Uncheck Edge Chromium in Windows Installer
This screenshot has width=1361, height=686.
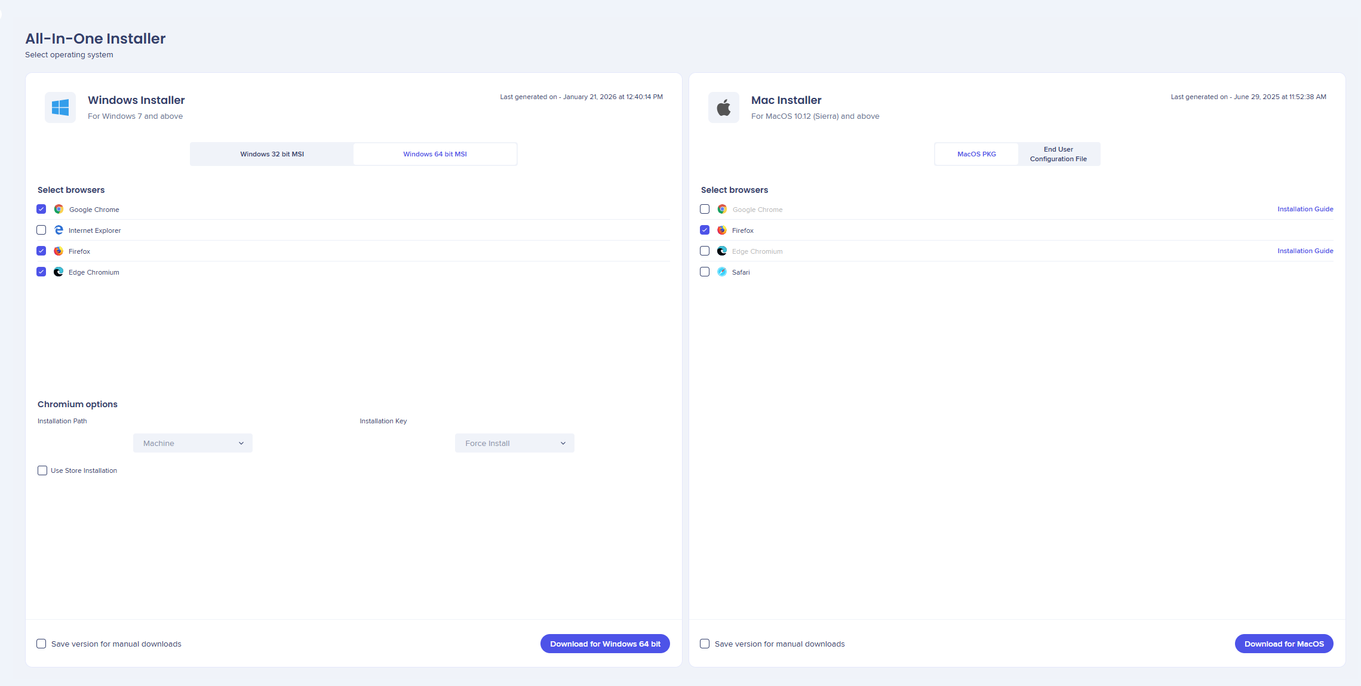[41, 272]
